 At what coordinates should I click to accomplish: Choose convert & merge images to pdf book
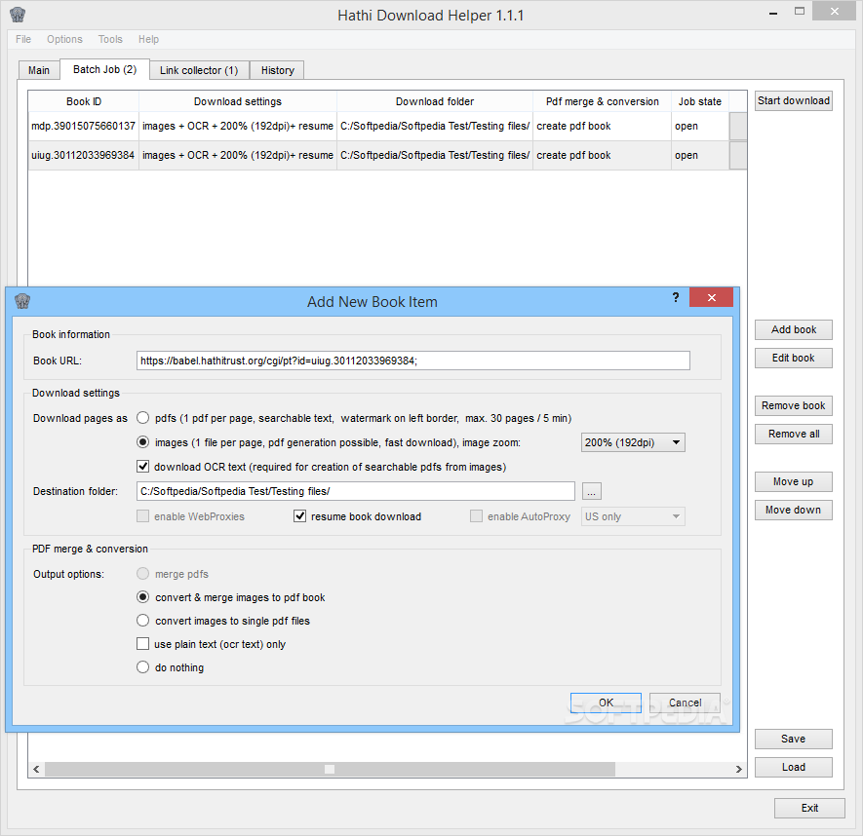(x=142, y=597)
